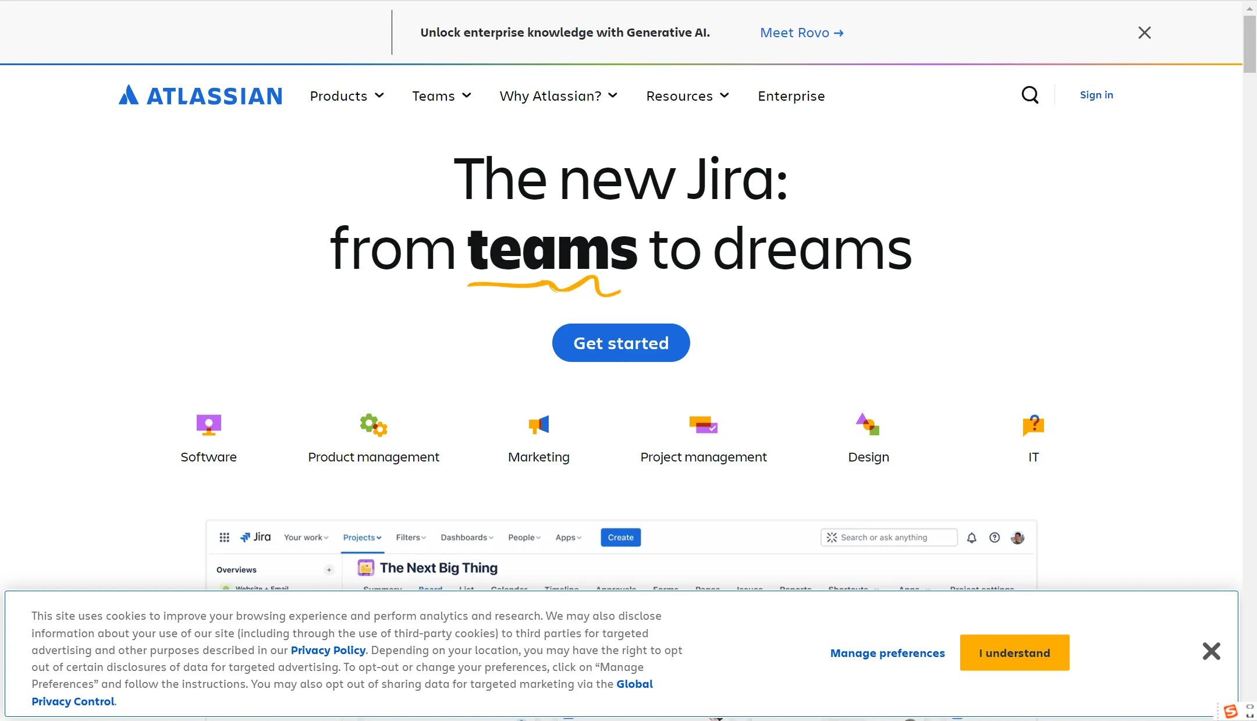The height and width of the screenshot is (721, 1257).
Task: Expand the Products dropdown menu
Action: pyautogui.click(x=346, y=96)
